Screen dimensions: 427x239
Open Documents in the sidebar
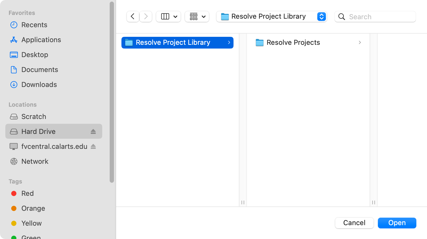pyautogui.click(x=54, y=70)
